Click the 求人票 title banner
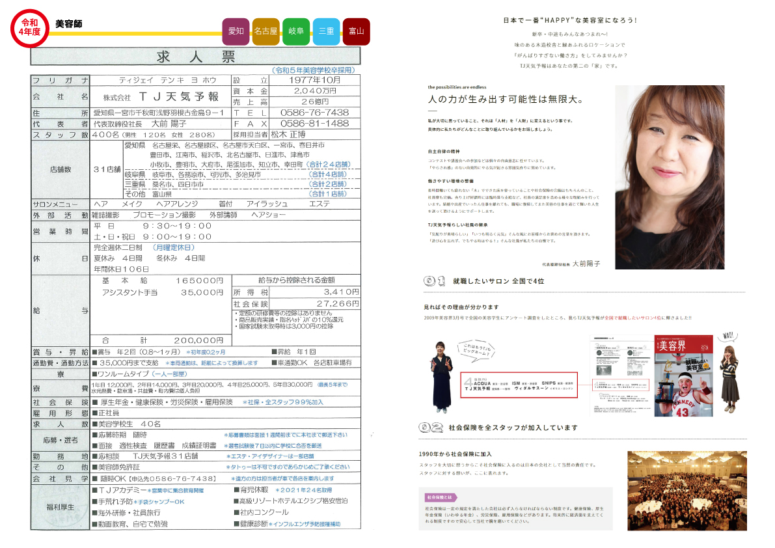The width and height of the screenshot is (775, 548). pos(196,57)
